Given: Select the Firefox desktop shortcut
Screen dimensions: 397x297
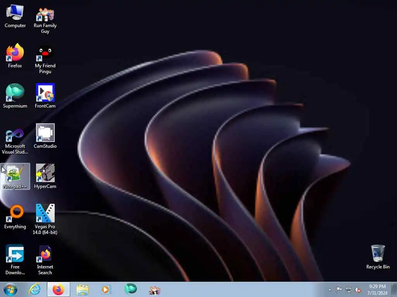Looking at the screenshot, I should (x=15, y=56).
